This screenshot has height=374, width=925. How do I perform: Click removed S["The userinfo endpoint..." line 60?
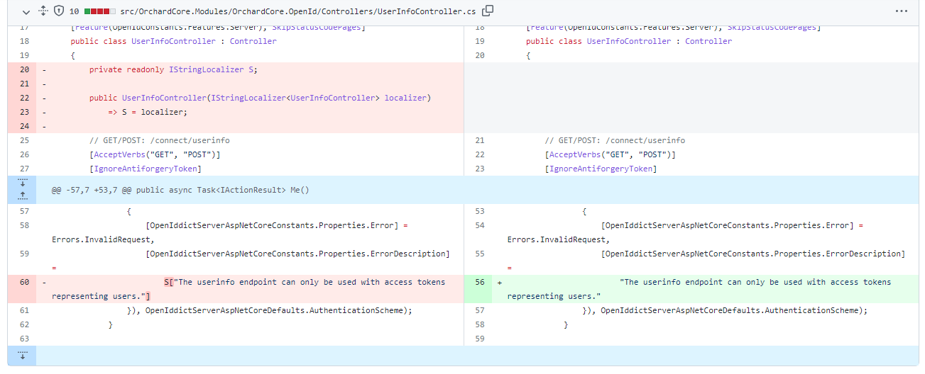click(249, 289)
